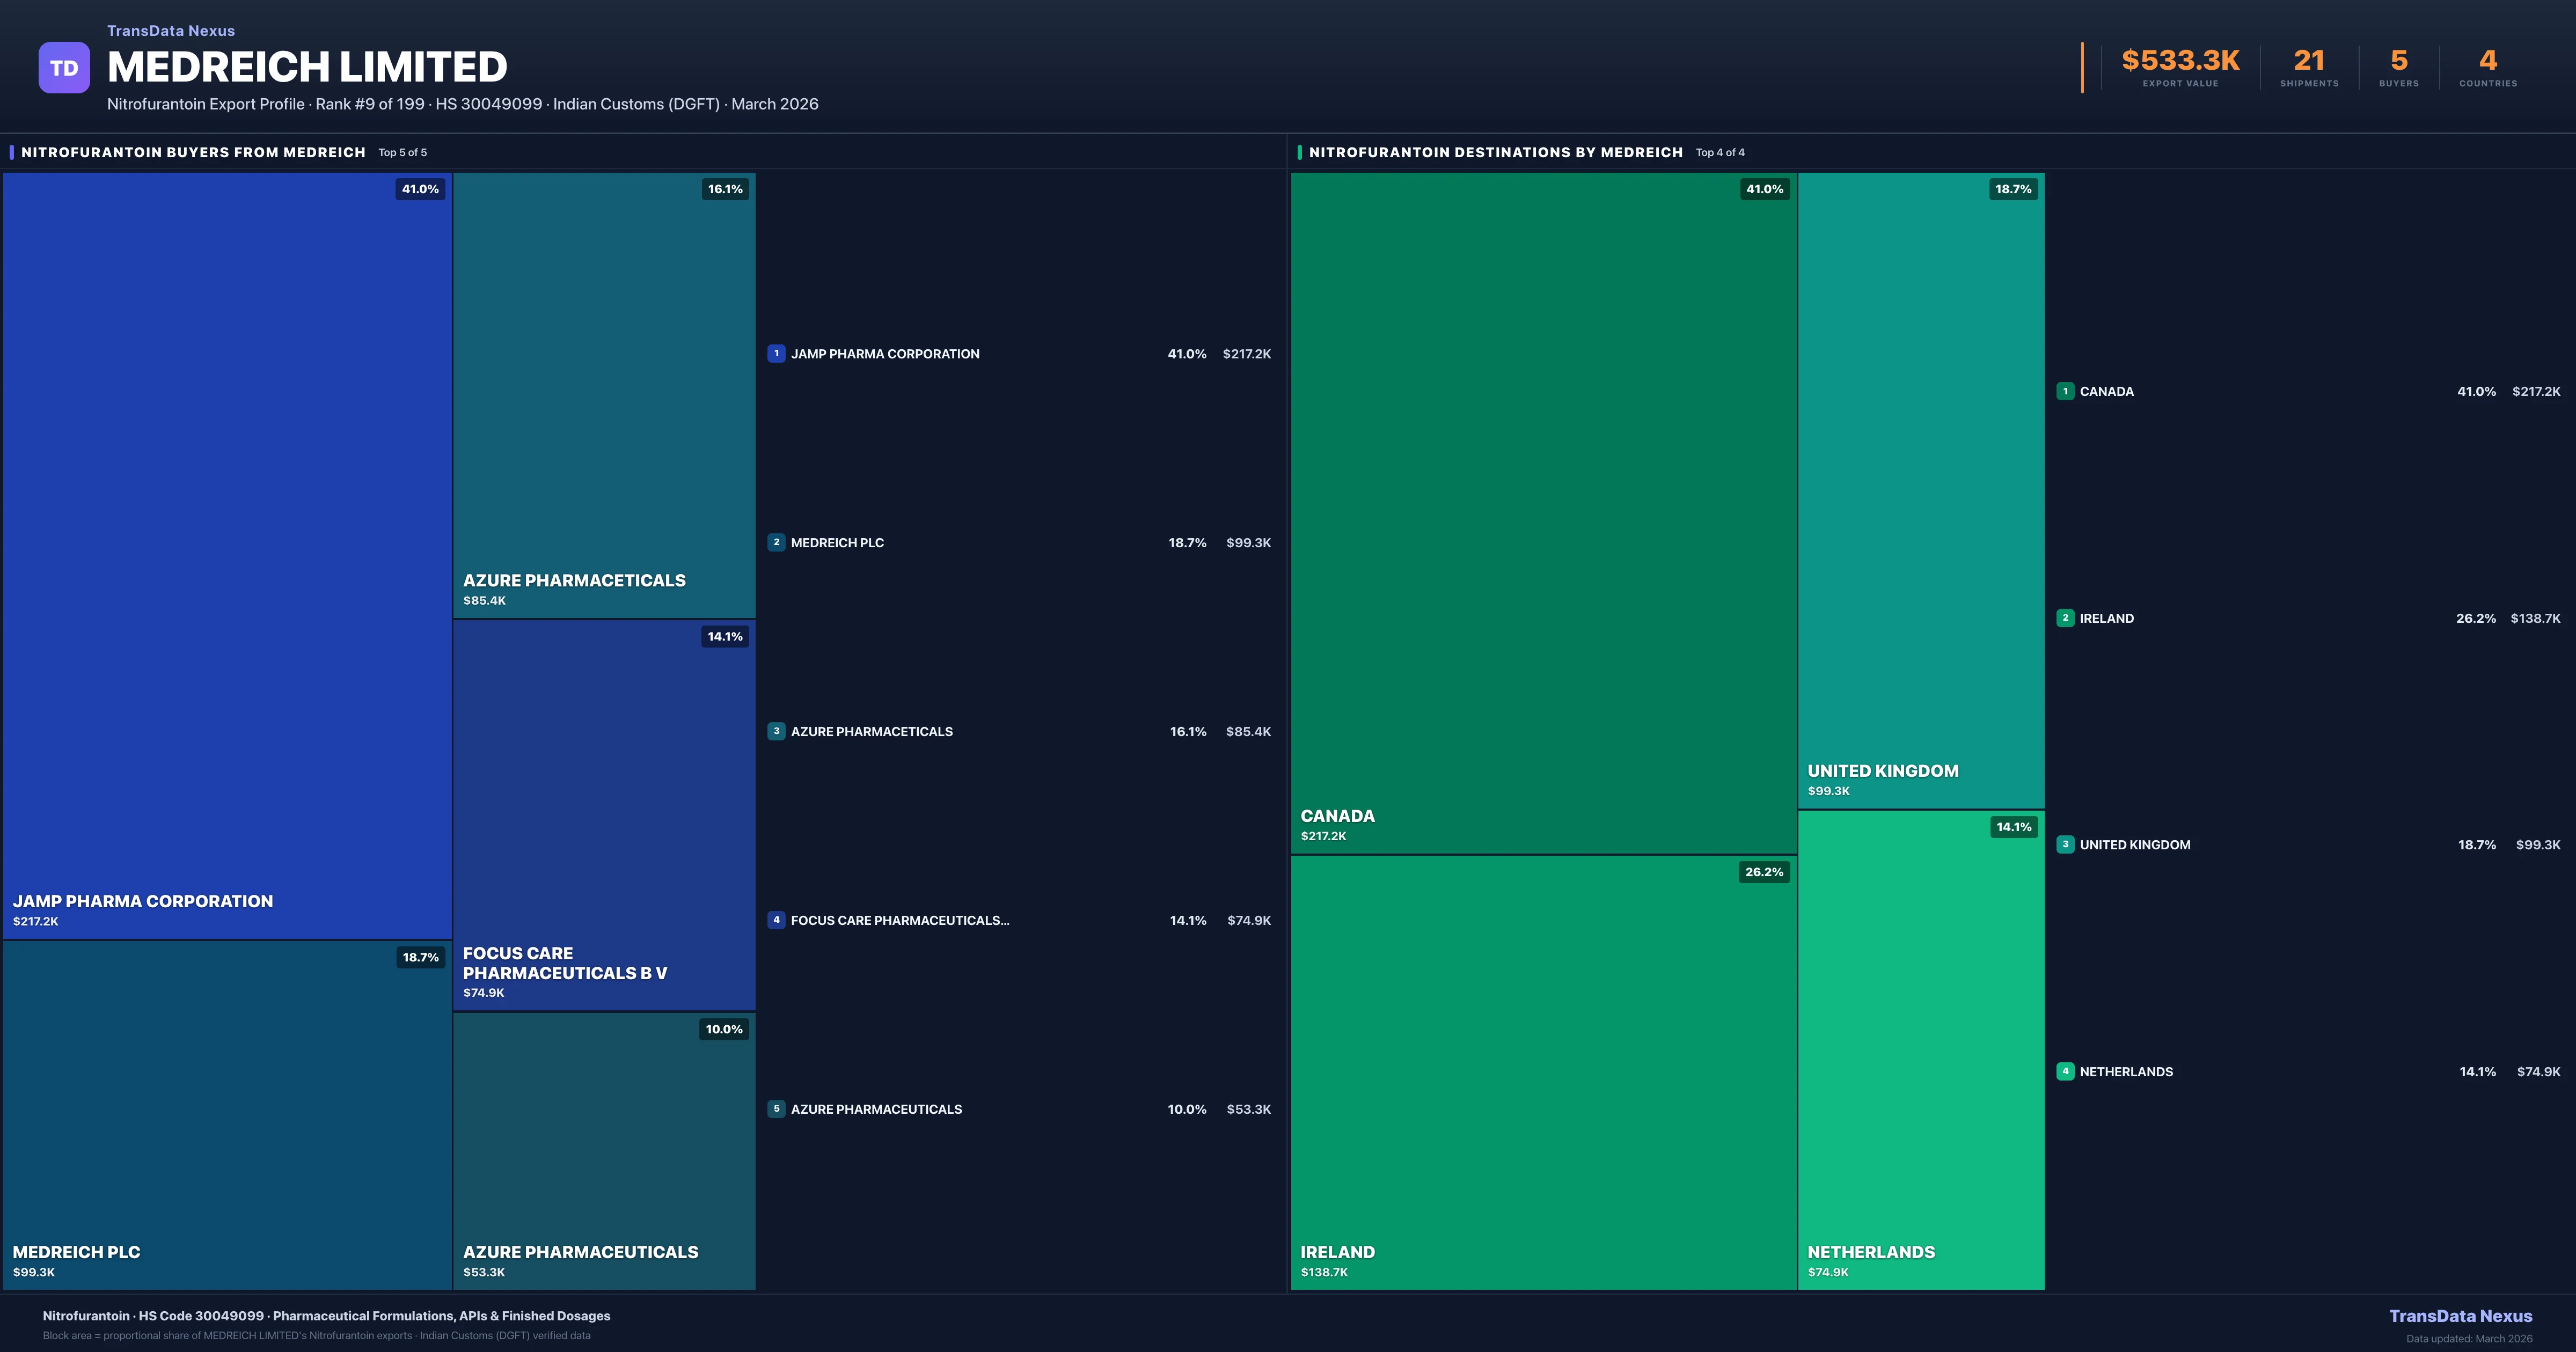Click rank badge 4 beside Focus Care Pharmaceuticals
The height and width of the screenshot is (1352, 2576).
776,920
